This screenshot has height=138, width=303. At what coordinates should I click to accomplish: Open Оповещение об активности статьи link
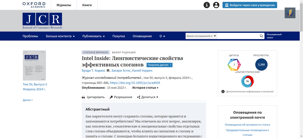pos(247,125)
